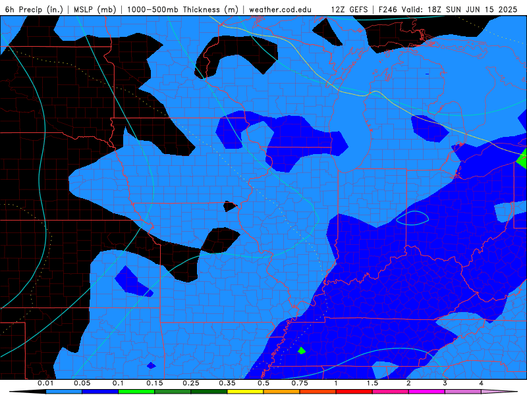
Task: Select the hot pink 1.5–2 legend swatch
Action: pos(391,392)
